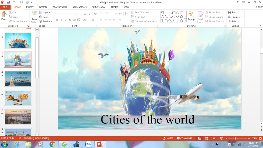Select the Format Painter tool

[18, 22]
